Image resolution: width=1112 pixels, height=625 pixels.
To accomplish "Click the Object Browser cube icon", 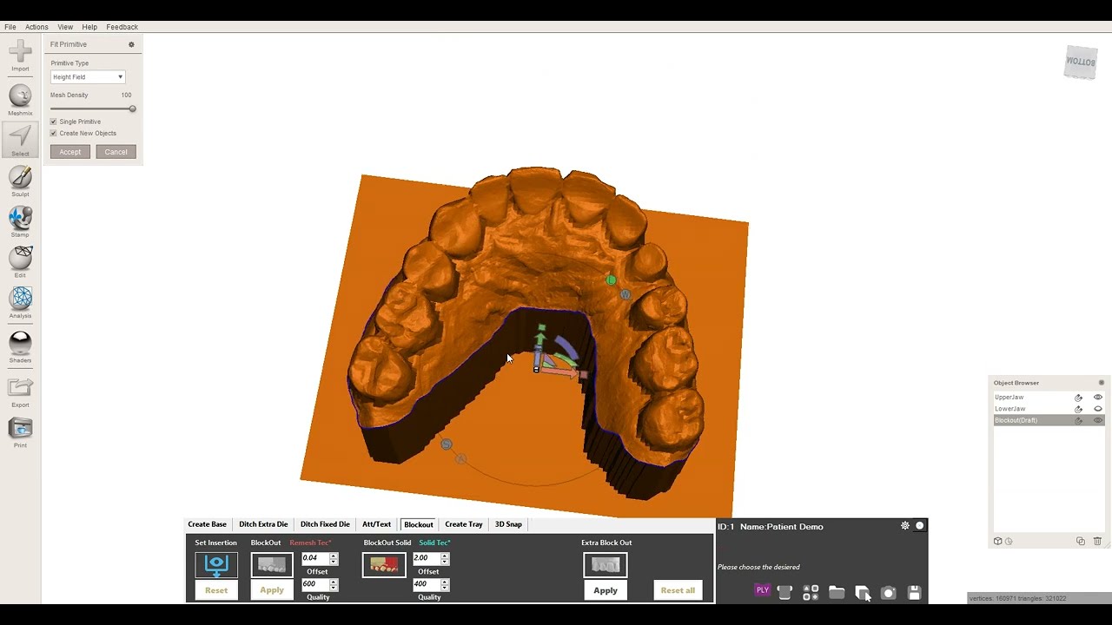I will click(x=998, y=541).
